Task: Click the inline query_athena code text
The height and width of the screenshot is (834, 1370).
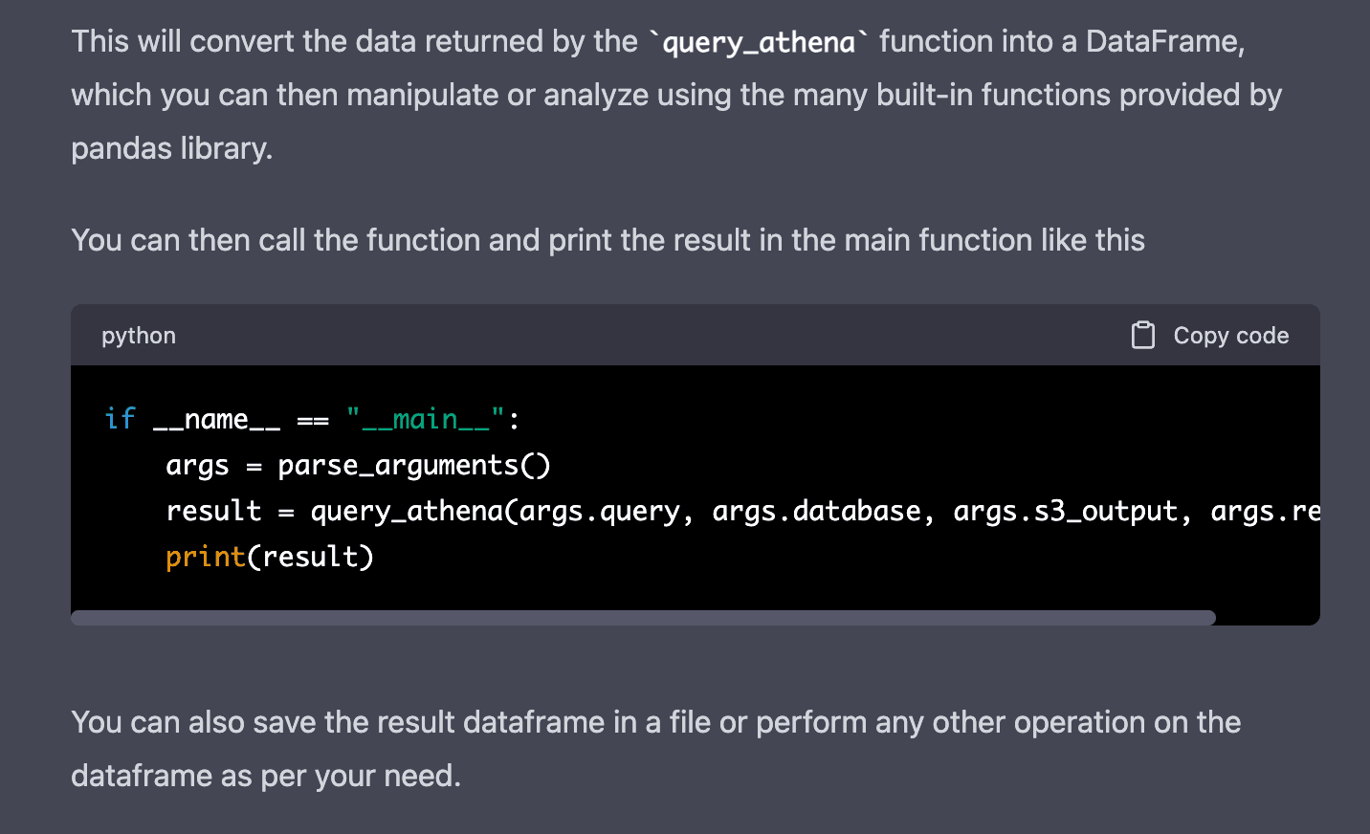Action: (x=758, y=42)
